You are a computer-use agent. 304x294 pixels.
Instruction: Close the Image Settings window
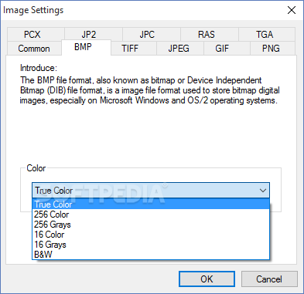click(x=292, y=10)
